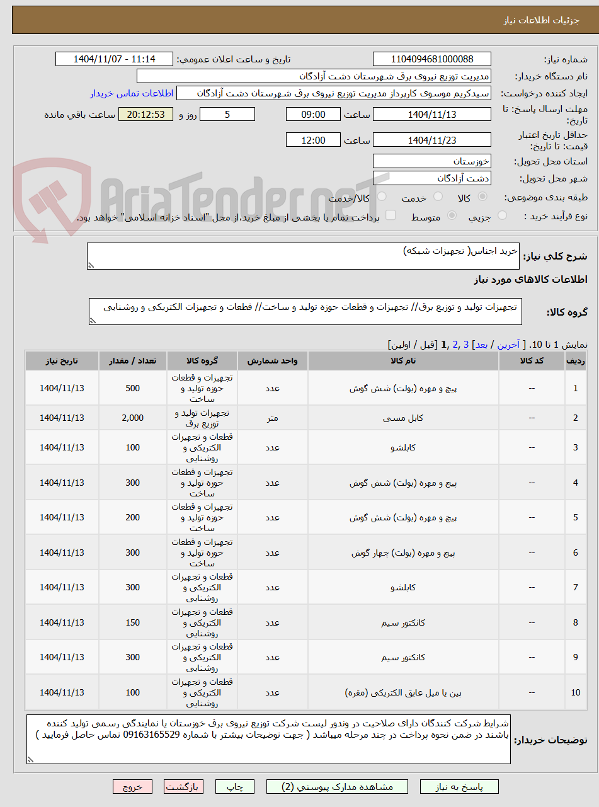Image resolution: width=599 pixels, height=807 pixels.
Task: Select کابل مسی item in row 2
Action: click(x=403, y=418)
